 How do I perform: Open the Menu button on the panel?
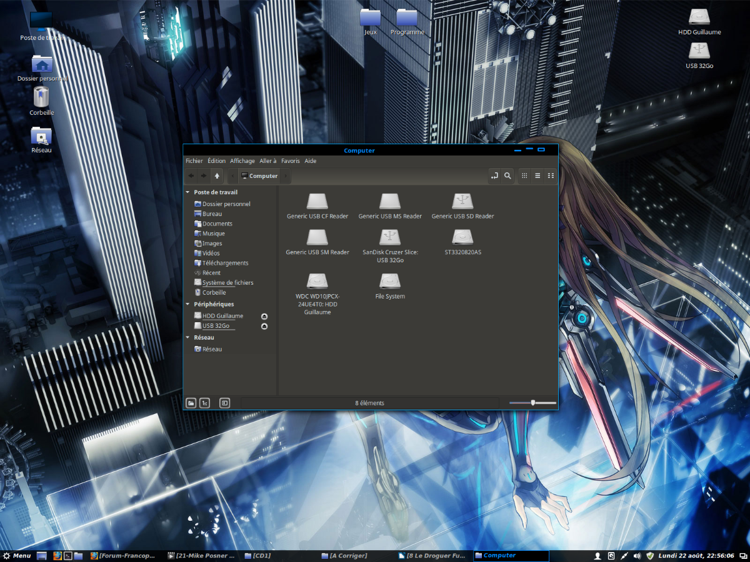click(17, 556)
